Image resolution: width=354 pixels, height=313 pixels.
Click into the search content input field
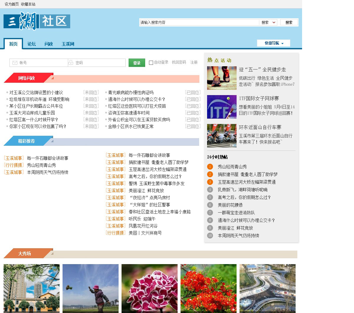click(199, 22)
